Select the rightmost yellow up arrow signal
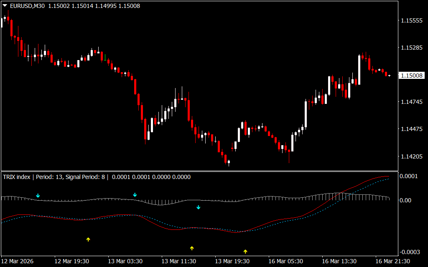 (x=245, y=251)
